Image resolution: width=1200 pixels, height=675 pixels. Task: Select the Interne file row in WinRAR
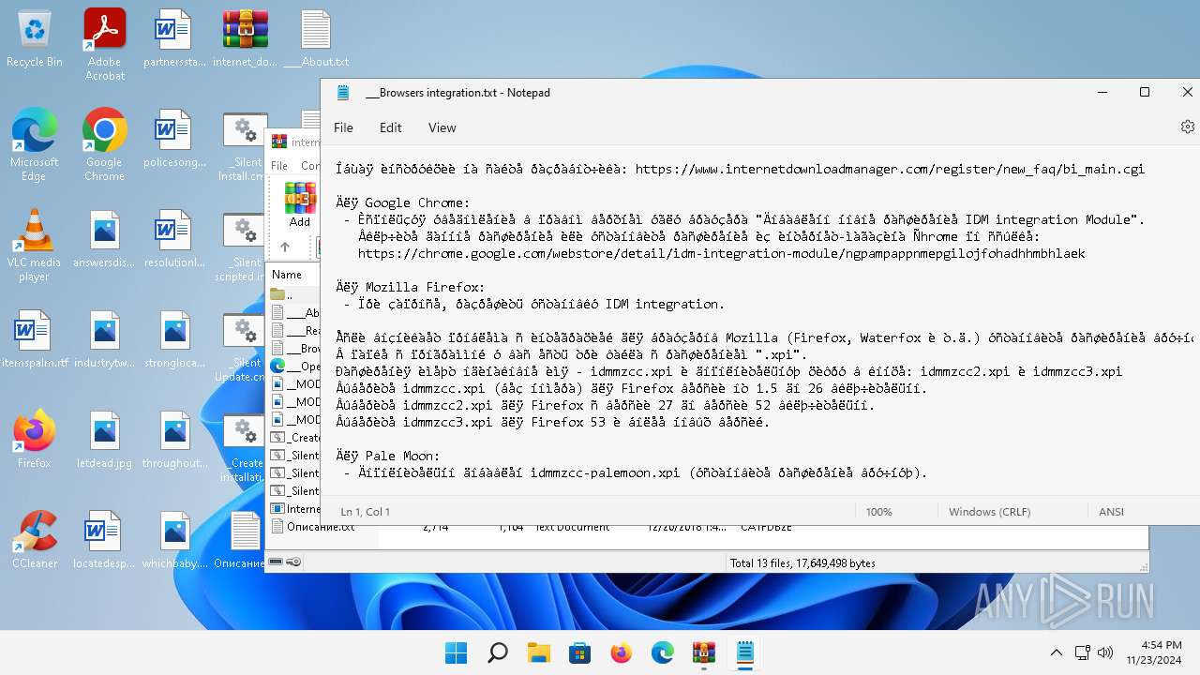(294, 508)
